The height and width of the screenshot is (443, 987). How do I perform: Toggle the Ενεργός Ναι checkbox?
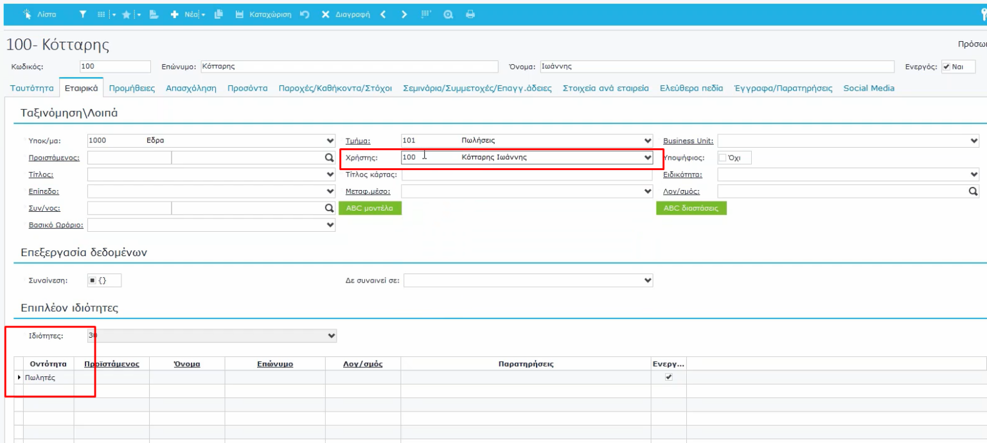(x=947, y=67)
